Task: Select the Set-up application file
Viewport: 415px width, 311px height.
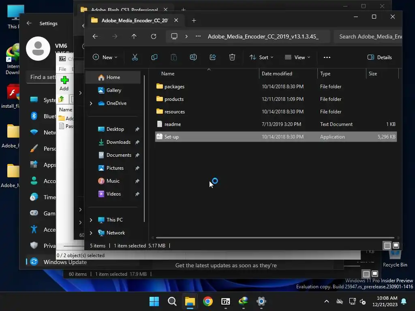Action: [276, 137]
